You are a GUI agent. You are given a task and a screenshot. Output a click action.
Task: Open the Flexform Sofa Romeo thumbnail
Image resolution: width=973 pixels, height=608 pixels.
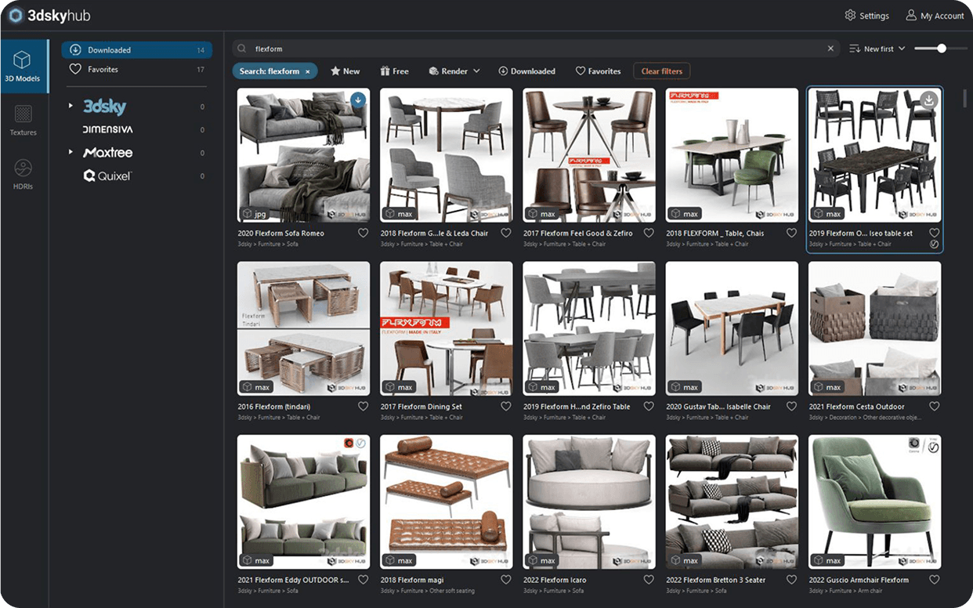(304, 155)
